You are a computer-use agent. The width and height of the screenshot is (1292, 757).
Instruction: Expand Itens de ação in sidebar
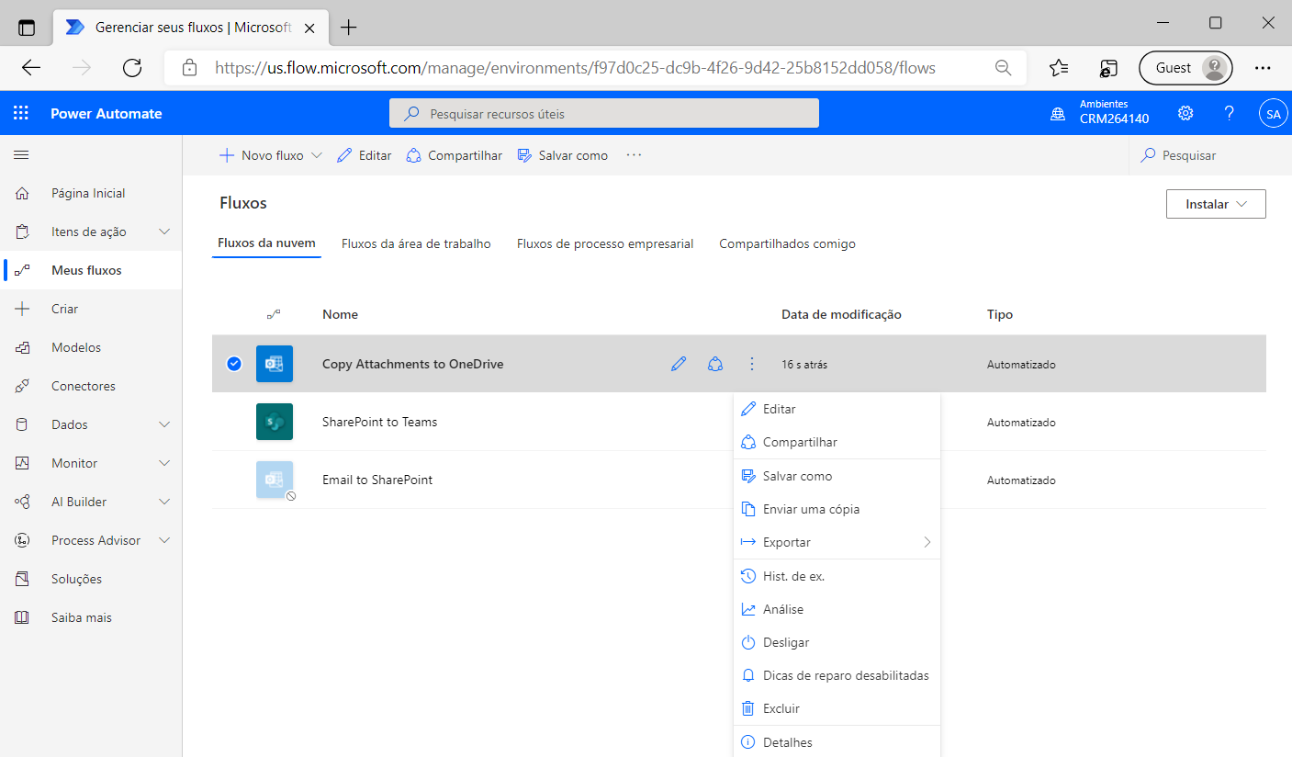point(164,232)
